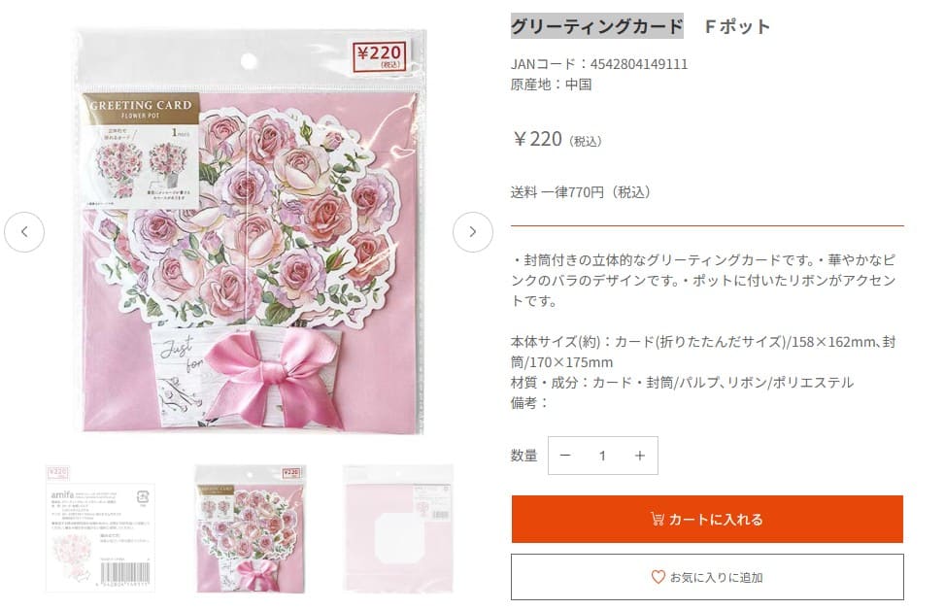Click the 送料 一律770円 shipping text
Screen dimensions: 945x610
(580, 192)
